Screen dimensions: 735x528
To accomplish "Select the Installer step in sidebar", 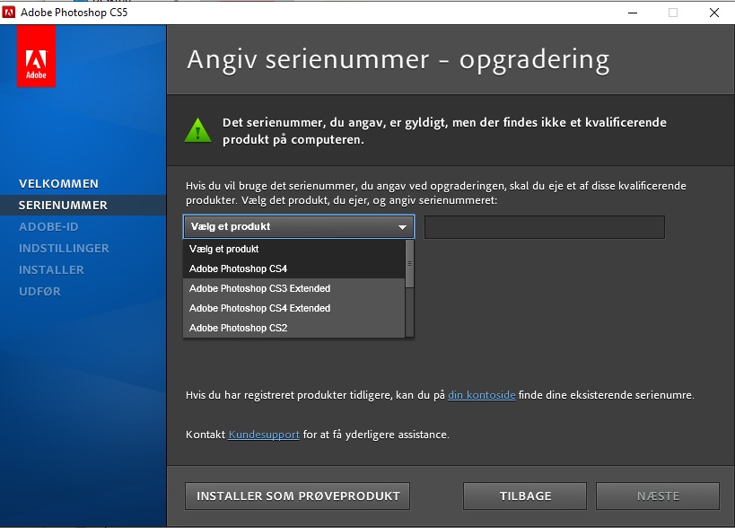I will click(51, 270).
